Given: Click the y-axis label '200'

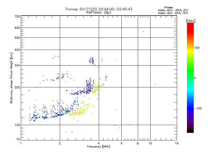Looking at the screenshot, I should click(x=17, y=87).
